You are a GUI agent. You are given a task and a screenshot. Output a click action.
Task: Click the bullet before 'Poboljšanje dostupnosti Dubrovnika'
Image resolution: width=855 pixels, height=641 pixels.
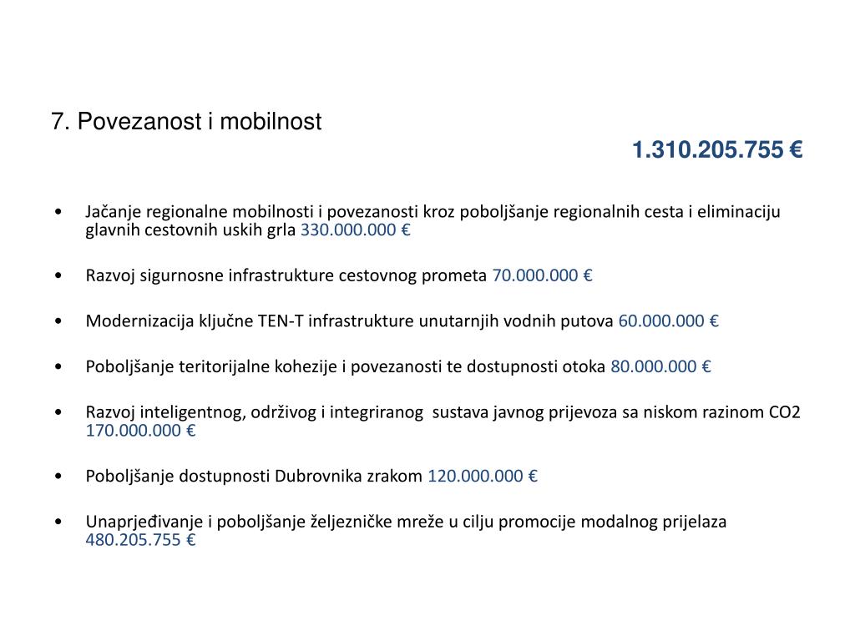(58, 477)
